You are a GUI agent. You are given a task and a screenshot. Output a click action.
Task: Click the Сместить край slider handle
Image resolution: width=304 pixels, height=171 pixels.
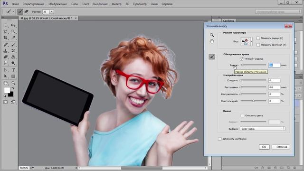click(254, 101)
